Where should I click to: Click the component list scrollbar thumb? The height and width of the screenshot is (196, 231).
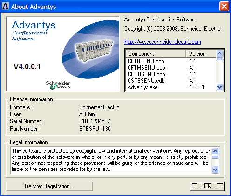tap(219, 59)
